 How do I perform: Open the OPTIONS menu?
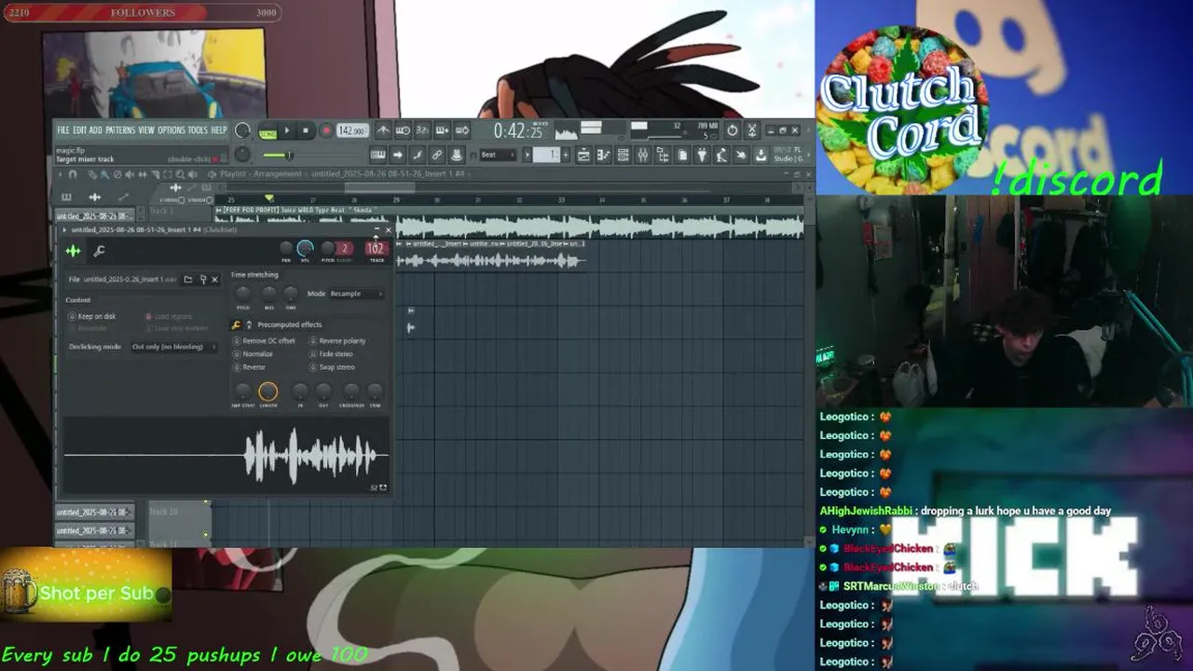tap(171, 130)
